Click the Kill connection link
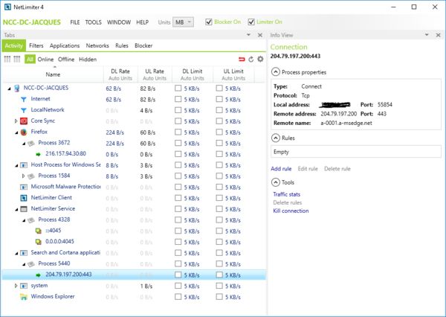 [291, 211]
